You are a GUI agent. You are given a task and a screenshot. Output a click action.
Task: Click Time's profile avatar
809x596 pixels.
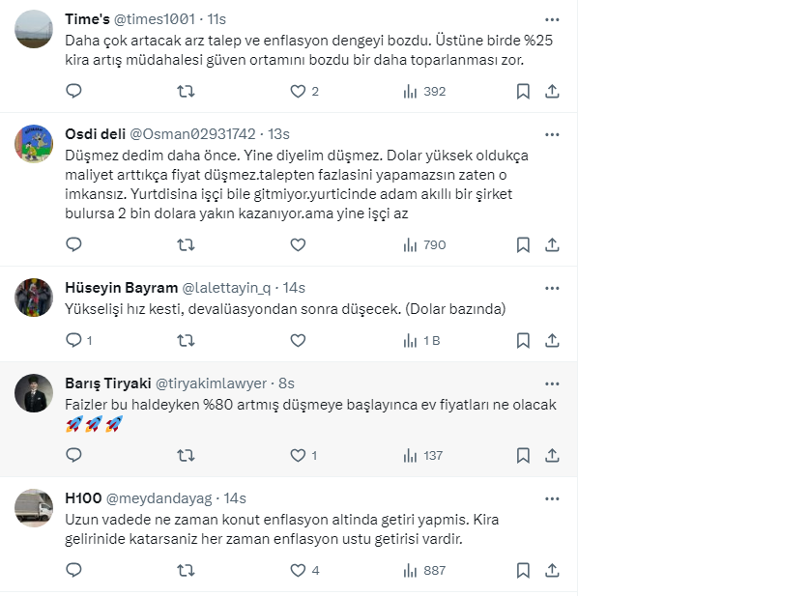point(34,29)
